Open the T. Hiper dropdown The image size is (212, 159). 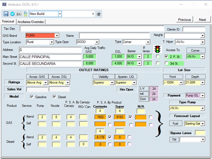click(202, 42)
